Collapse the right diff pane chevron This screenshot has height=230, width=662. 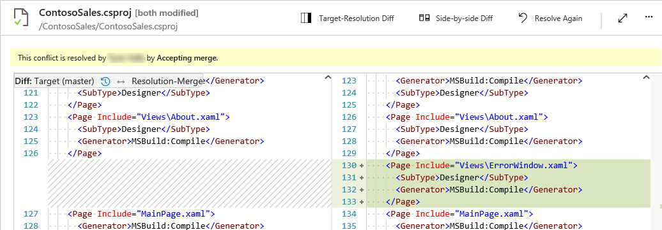pyautogui.click(x=645, y=78)
